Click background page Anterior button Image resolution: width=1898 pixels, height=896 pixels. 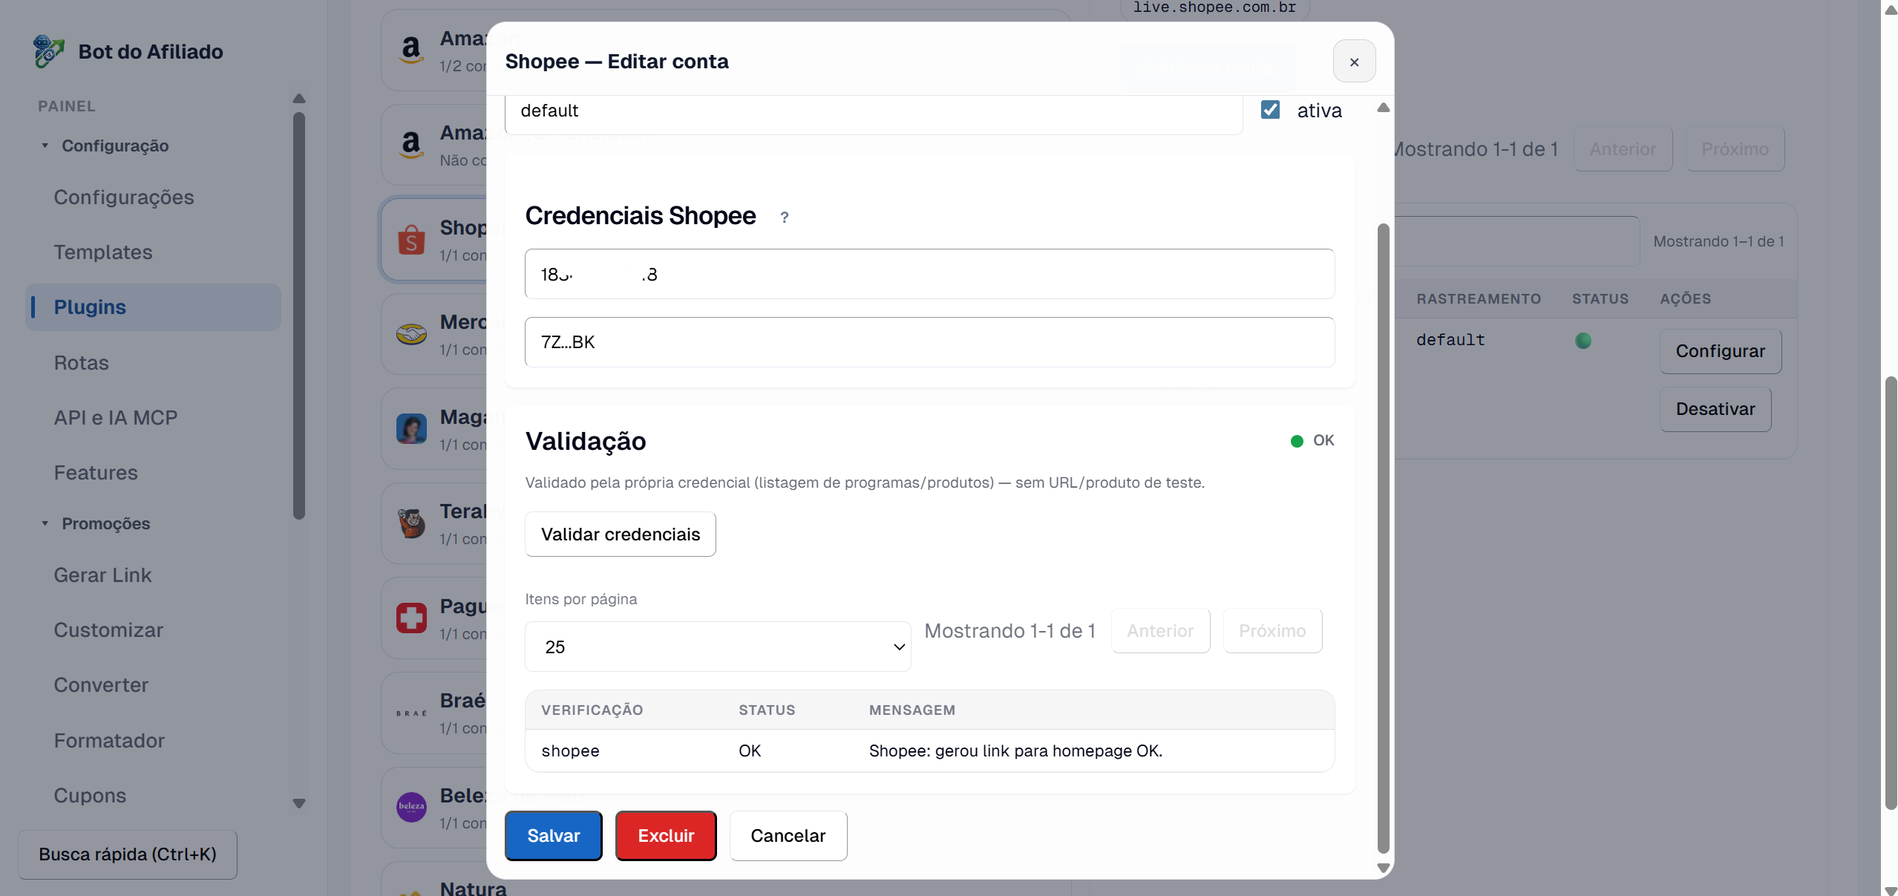click(1623, 149)
